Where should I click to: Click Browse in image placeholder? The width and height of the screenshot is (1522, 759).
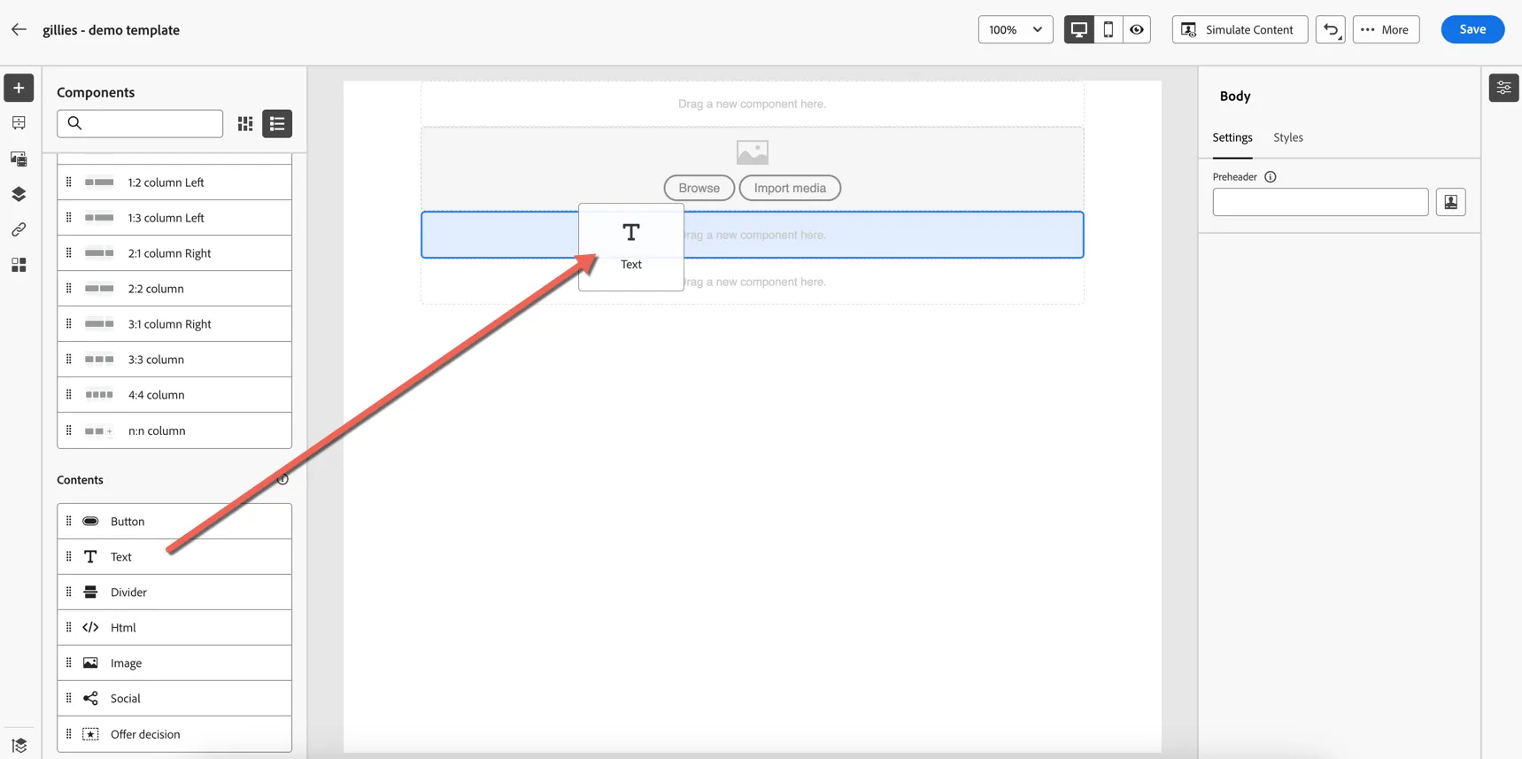coord(699,188)
